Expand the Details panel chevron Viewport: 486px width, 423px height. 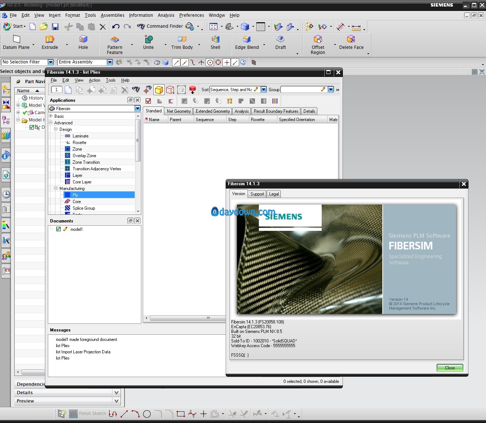tap(116, 393)
